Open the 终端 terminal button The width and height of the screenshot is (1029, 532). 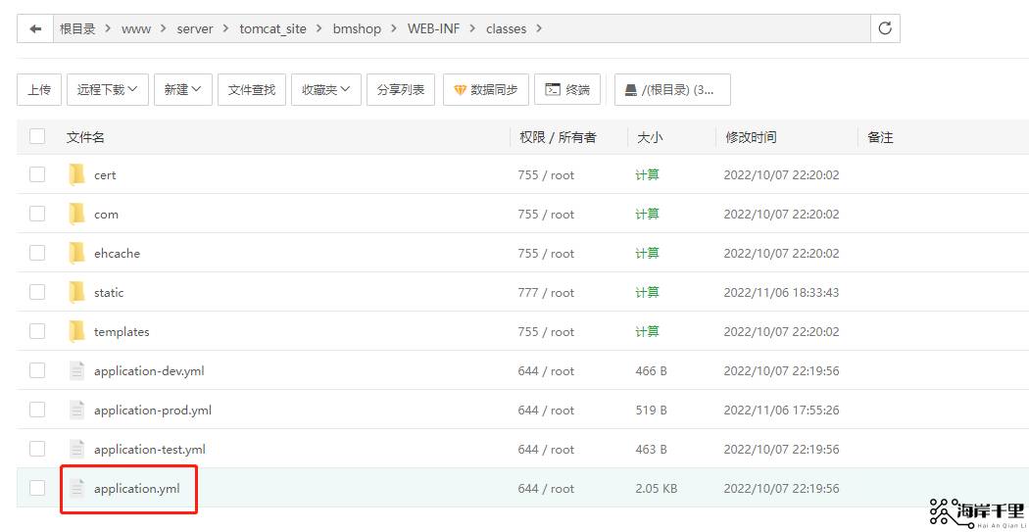tap(567, 89)
